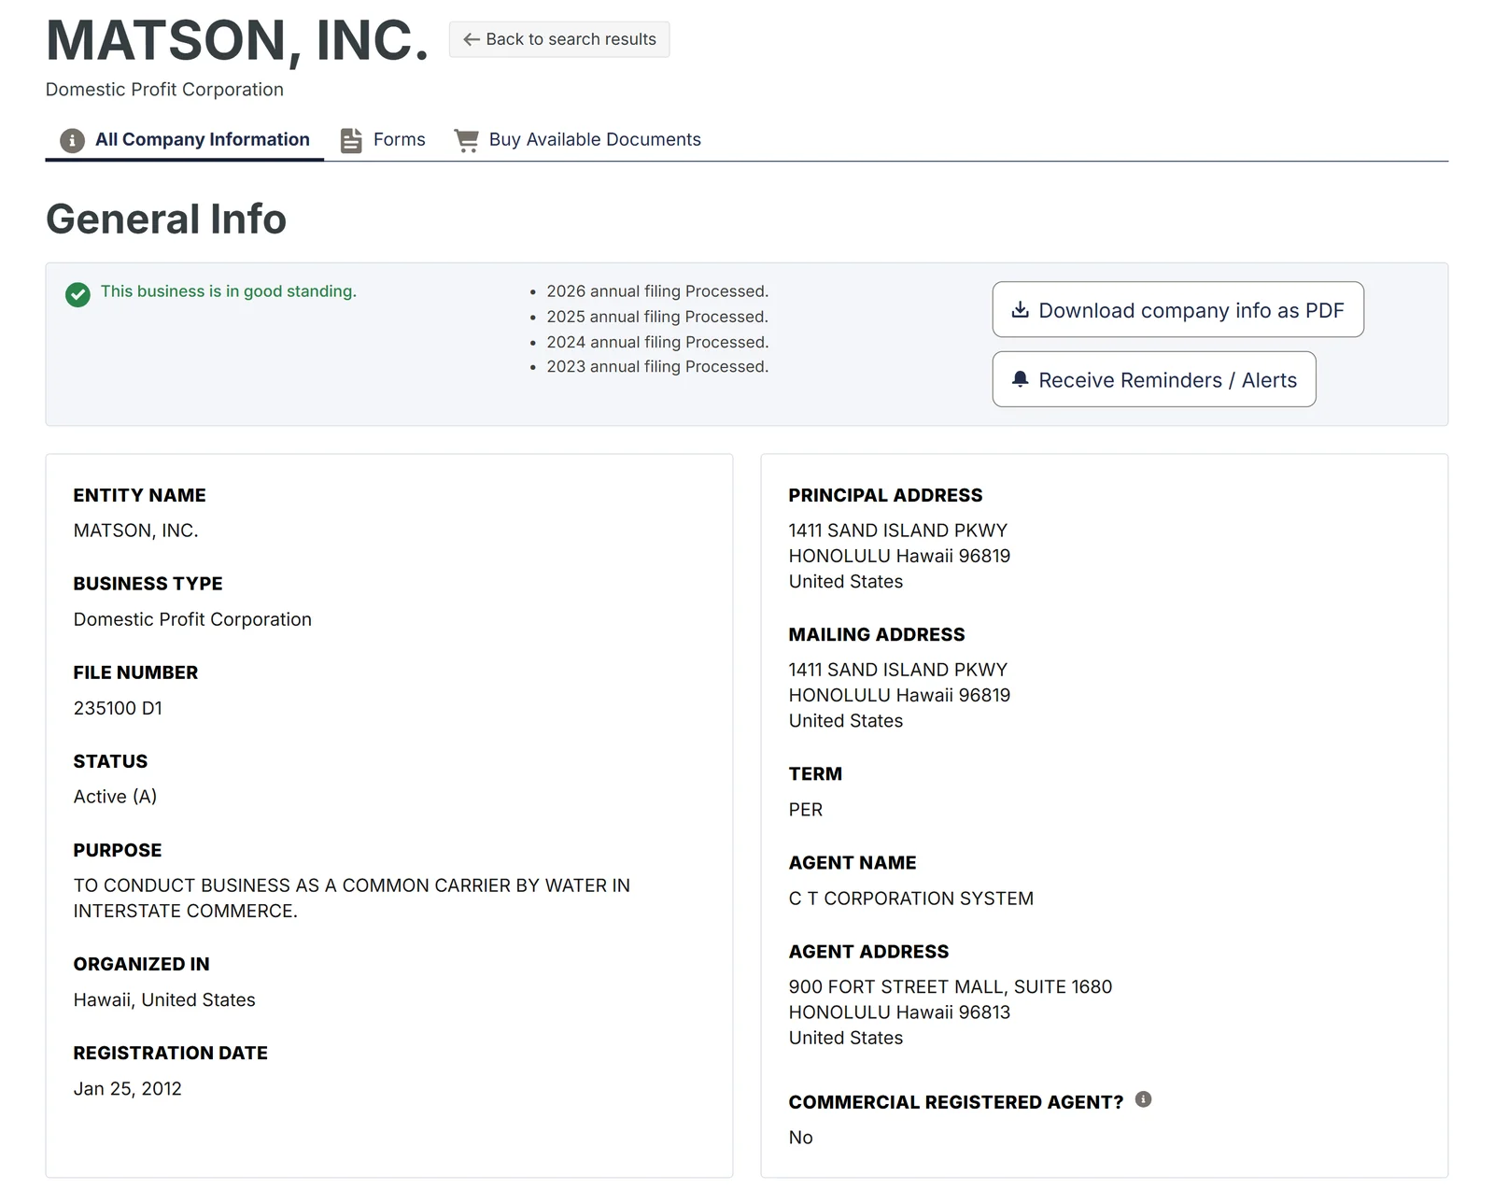Image resolution: width=1494 pixels, height=1189 pixels.
Task: Click the info circle icon beside All Company Information
Action: click(x=72, y=140)
